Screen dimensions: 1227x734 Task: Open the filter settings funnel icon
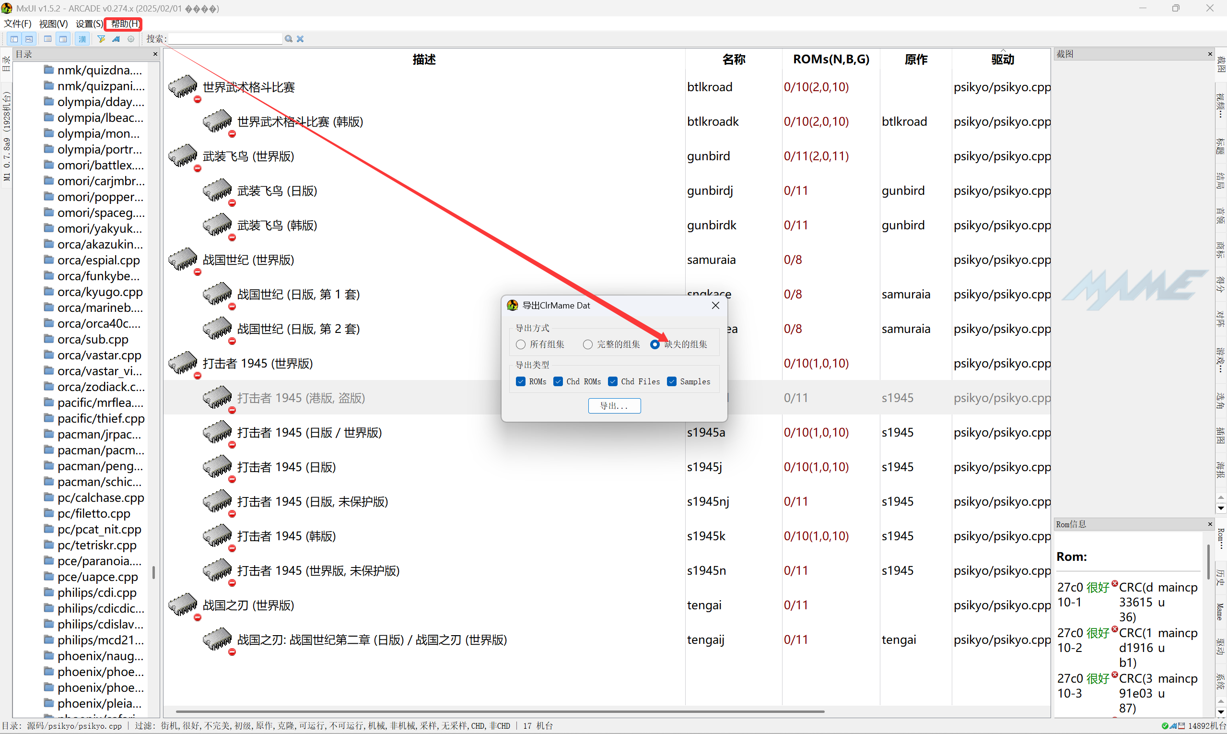[101, 38]
